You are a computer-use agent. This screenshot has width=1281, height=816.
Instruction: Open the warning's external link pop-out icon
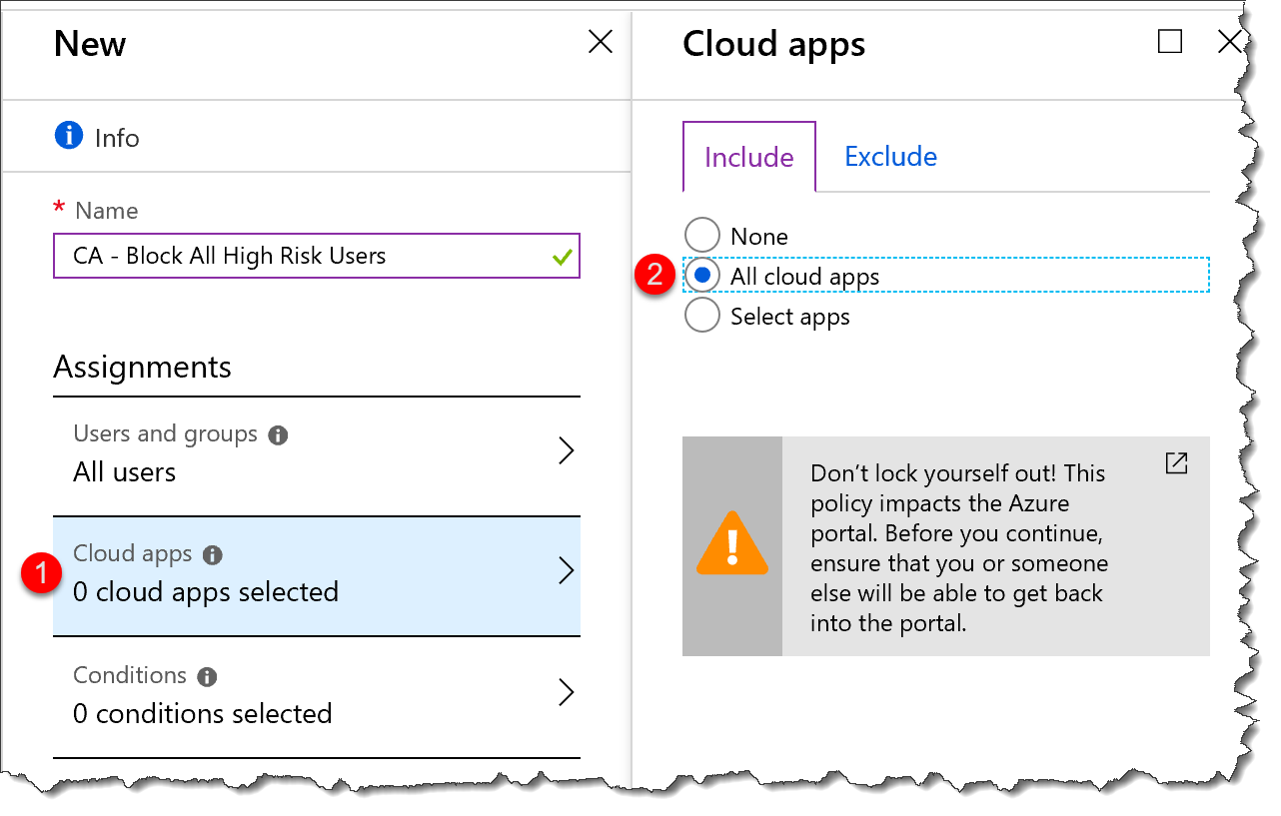[1176, 463]
